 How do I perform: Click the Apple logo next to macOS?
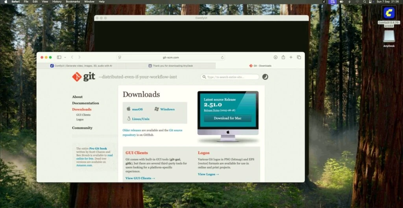[x=129, y=109]
